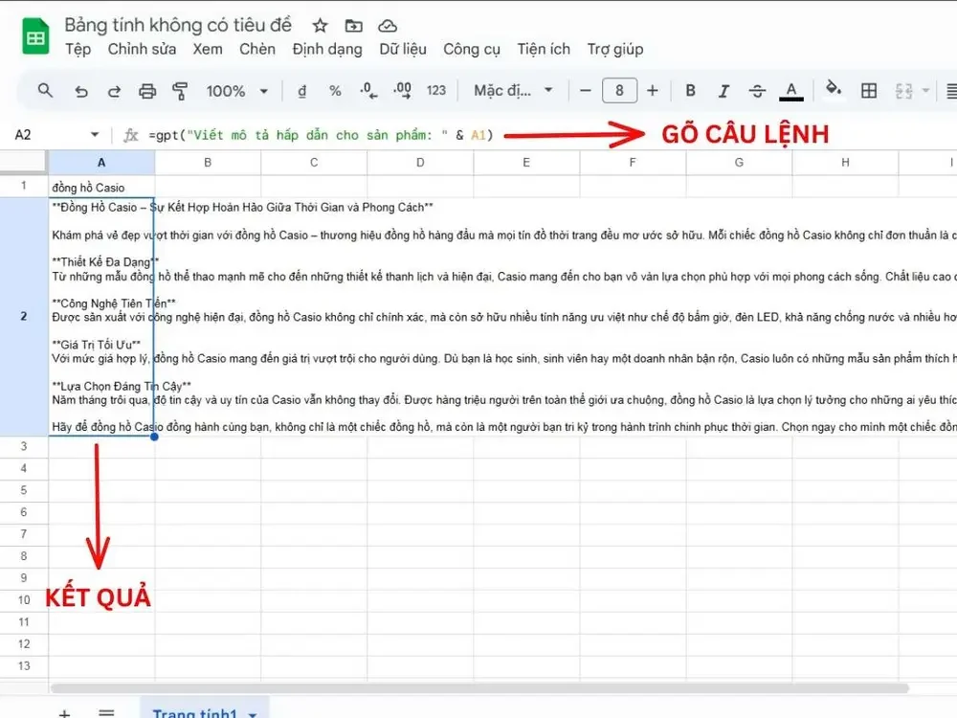
Task: Undo the last action
Action: 81,91
